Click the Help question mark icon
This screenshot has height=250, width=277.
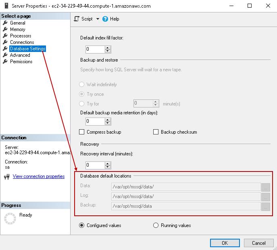[105, 19]
